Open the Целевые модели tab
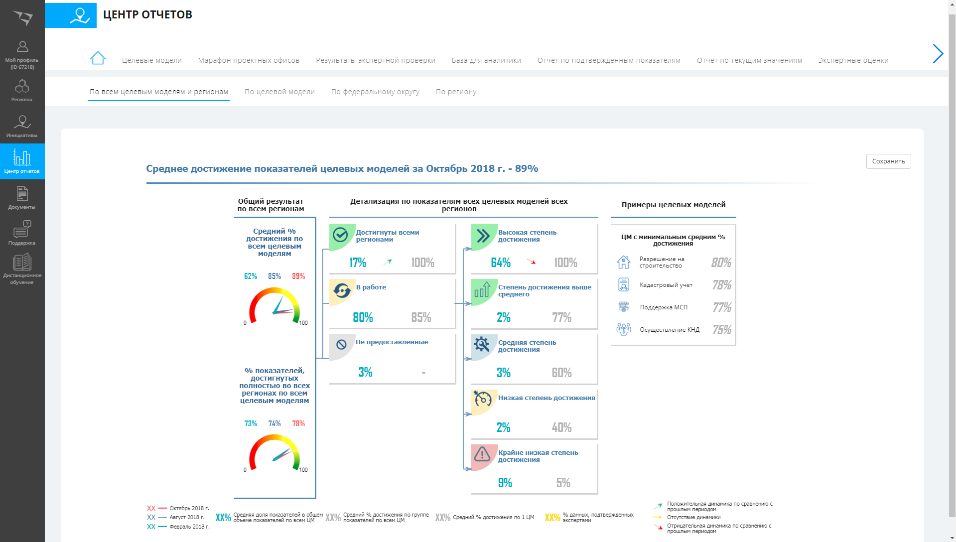The image size is (956, 542). pos(151,60)
